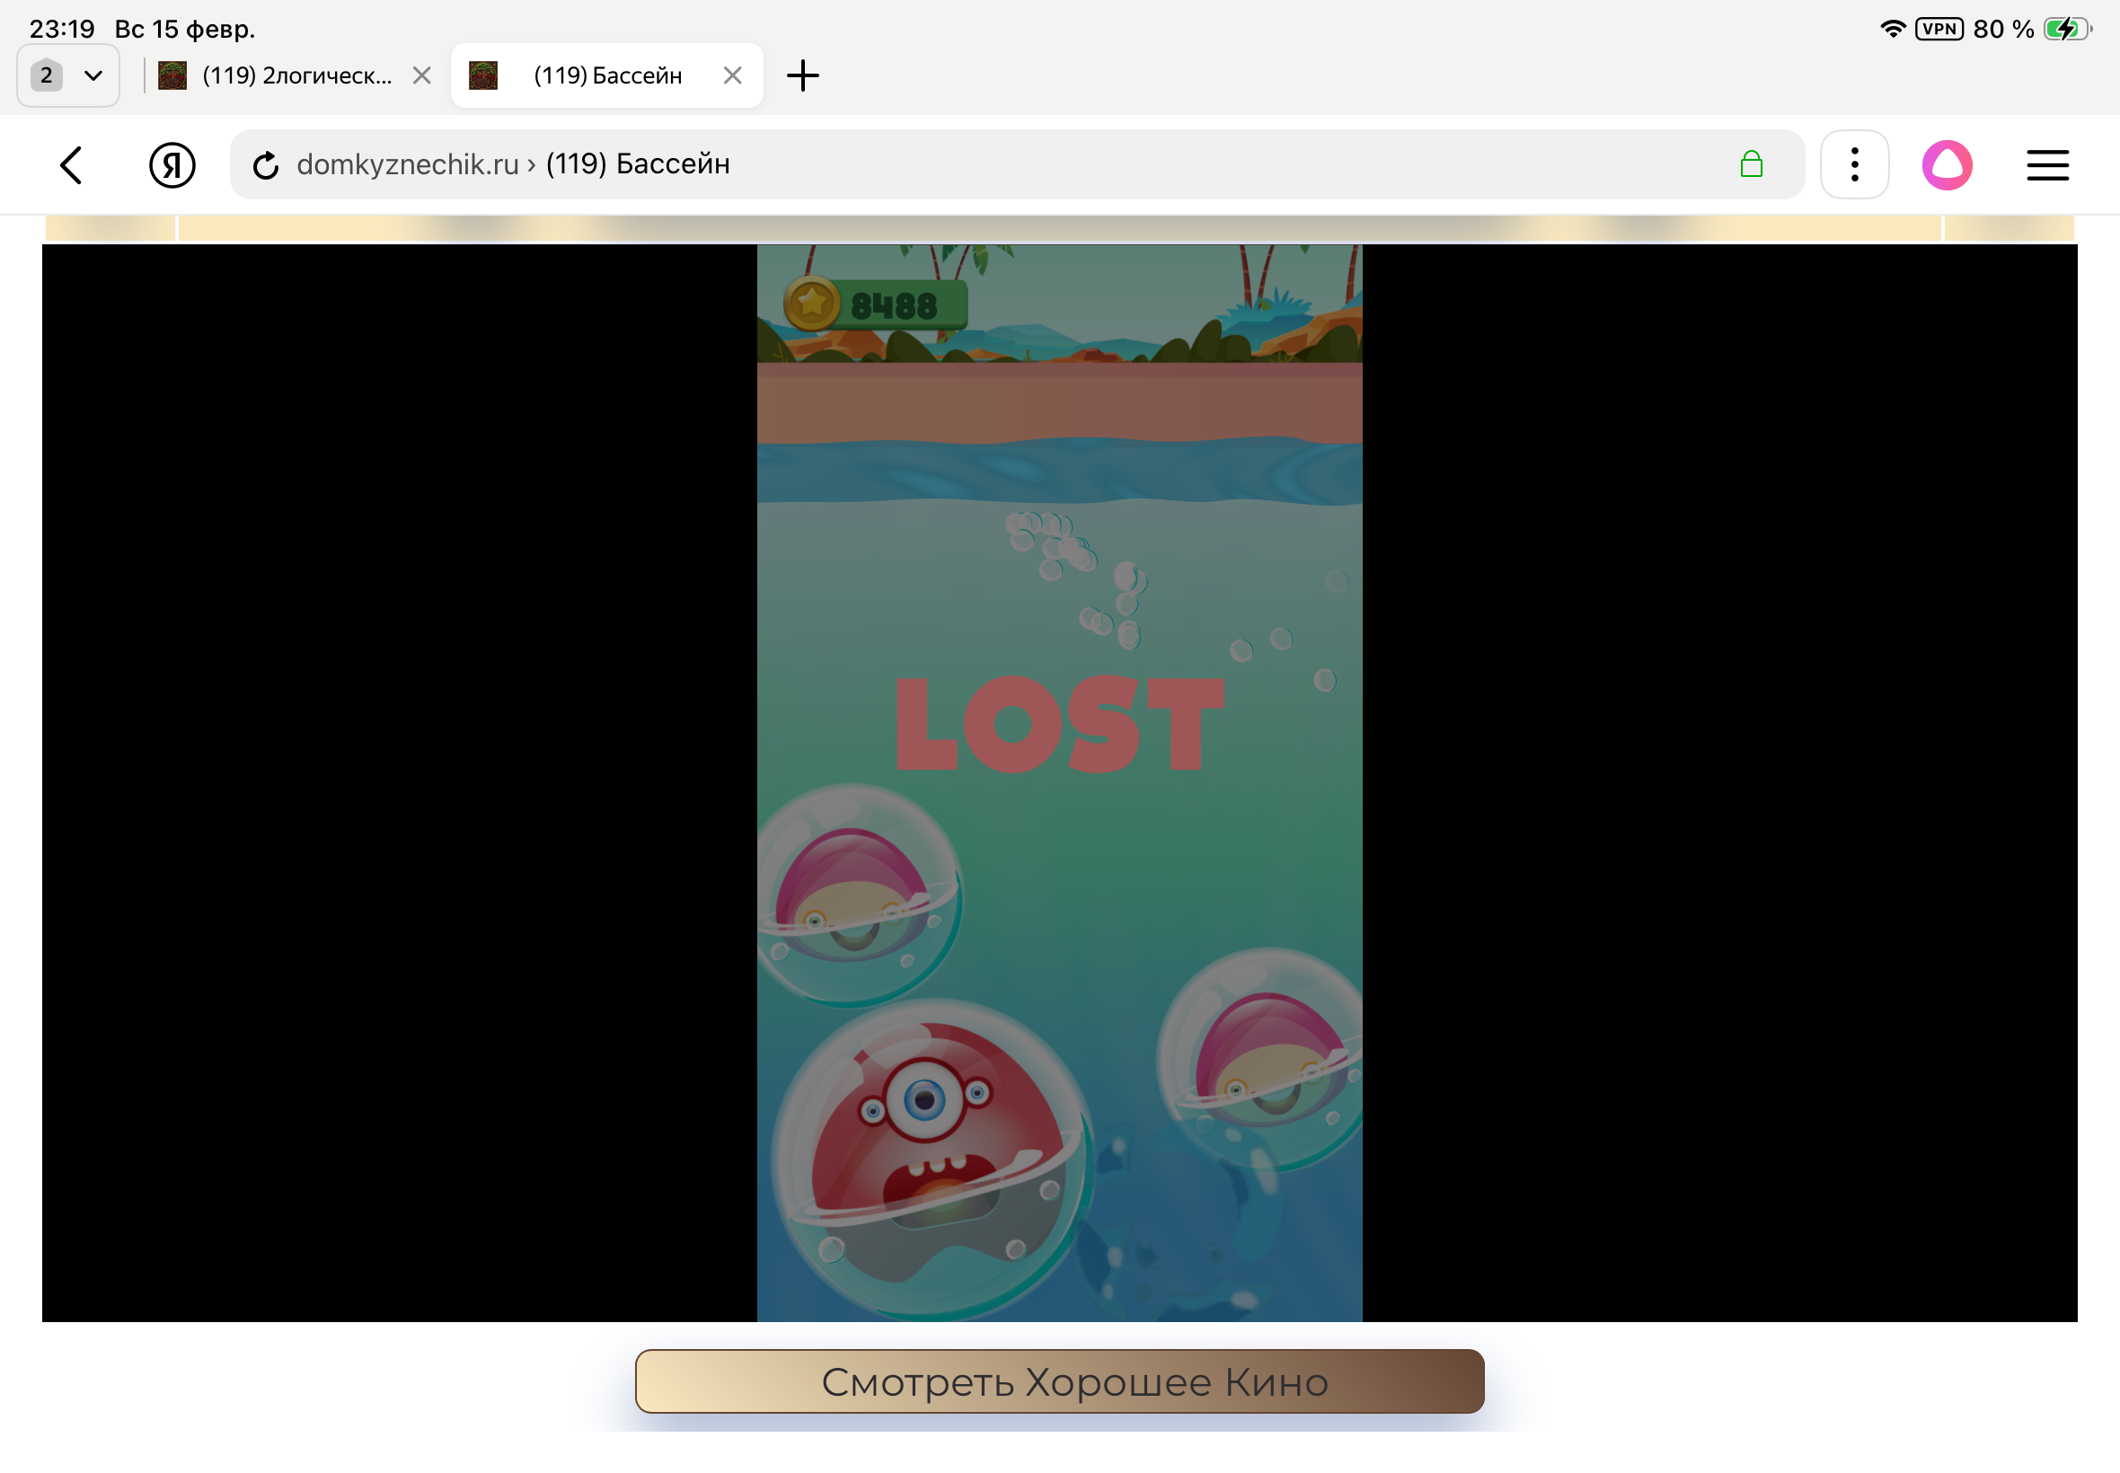
Task: Click the address bar with domkyznechik.ru
Action: [969, 164]
